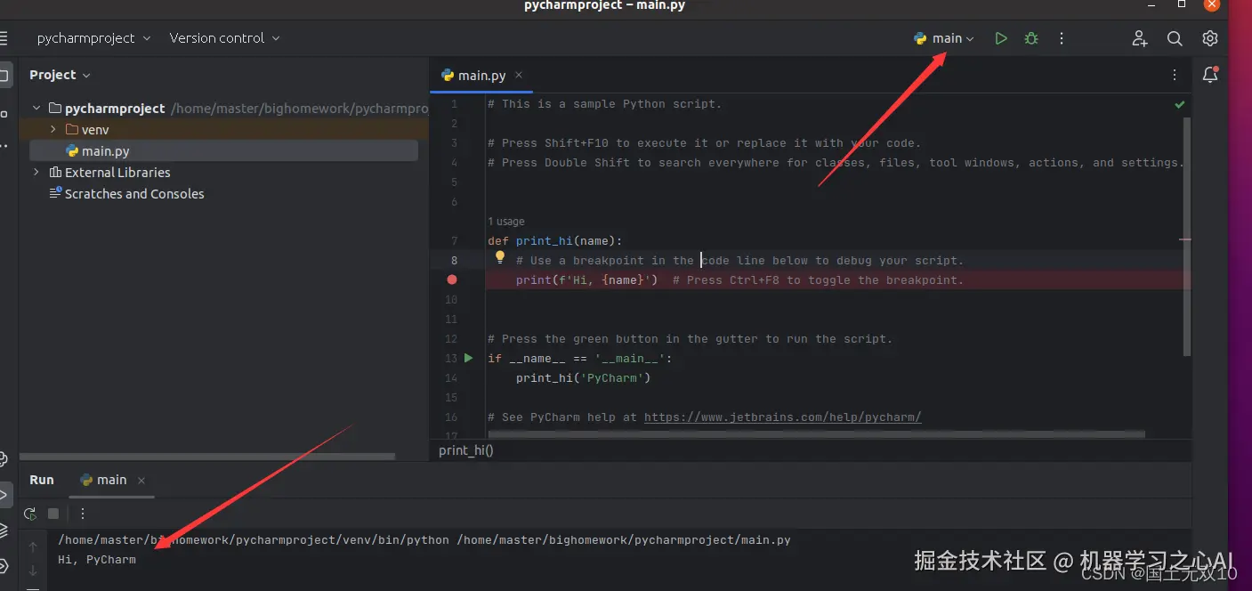The height and width of the screenshot is (591, 1252).
Task: Click the editor vertical scrollbar
Action: click(1186, 236)
